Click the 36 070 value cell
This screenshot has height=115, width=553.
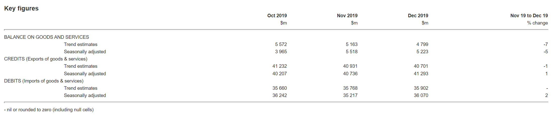click(421, 95)
